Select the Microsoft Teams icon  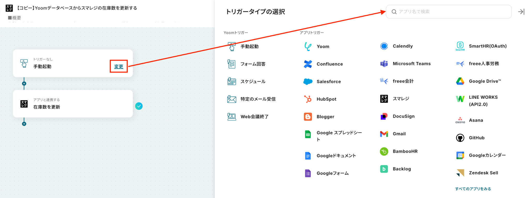tap(384, 64)
